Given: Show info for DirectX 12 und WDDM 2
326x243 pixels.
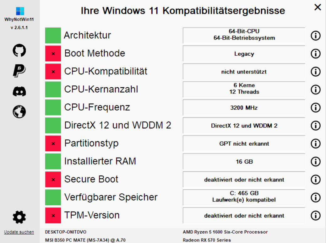Looking at the screenshot, I should (x=316, y=126).
